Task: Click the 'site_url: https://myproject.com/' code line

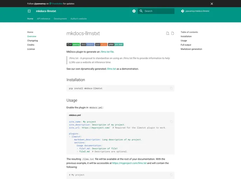Action: (x=89, y=128)
